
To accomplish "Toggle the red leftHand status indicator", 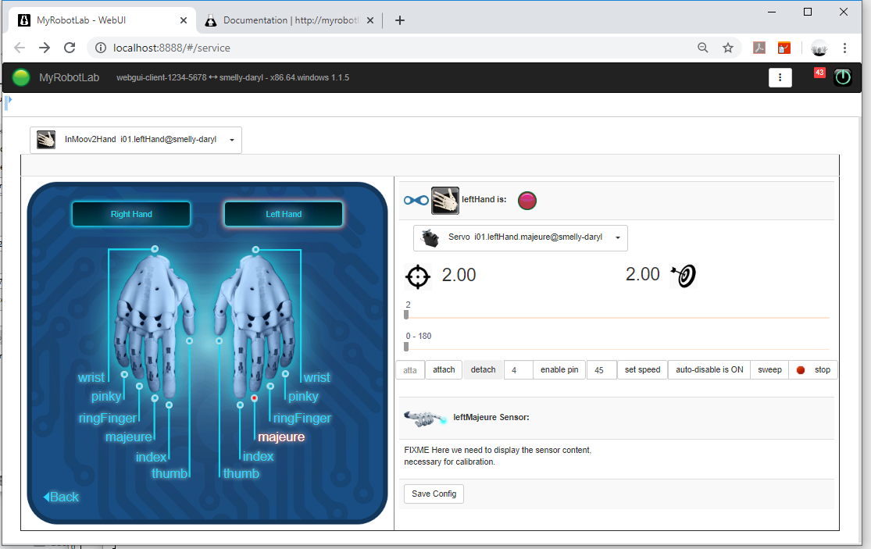I will click(527, 201).
